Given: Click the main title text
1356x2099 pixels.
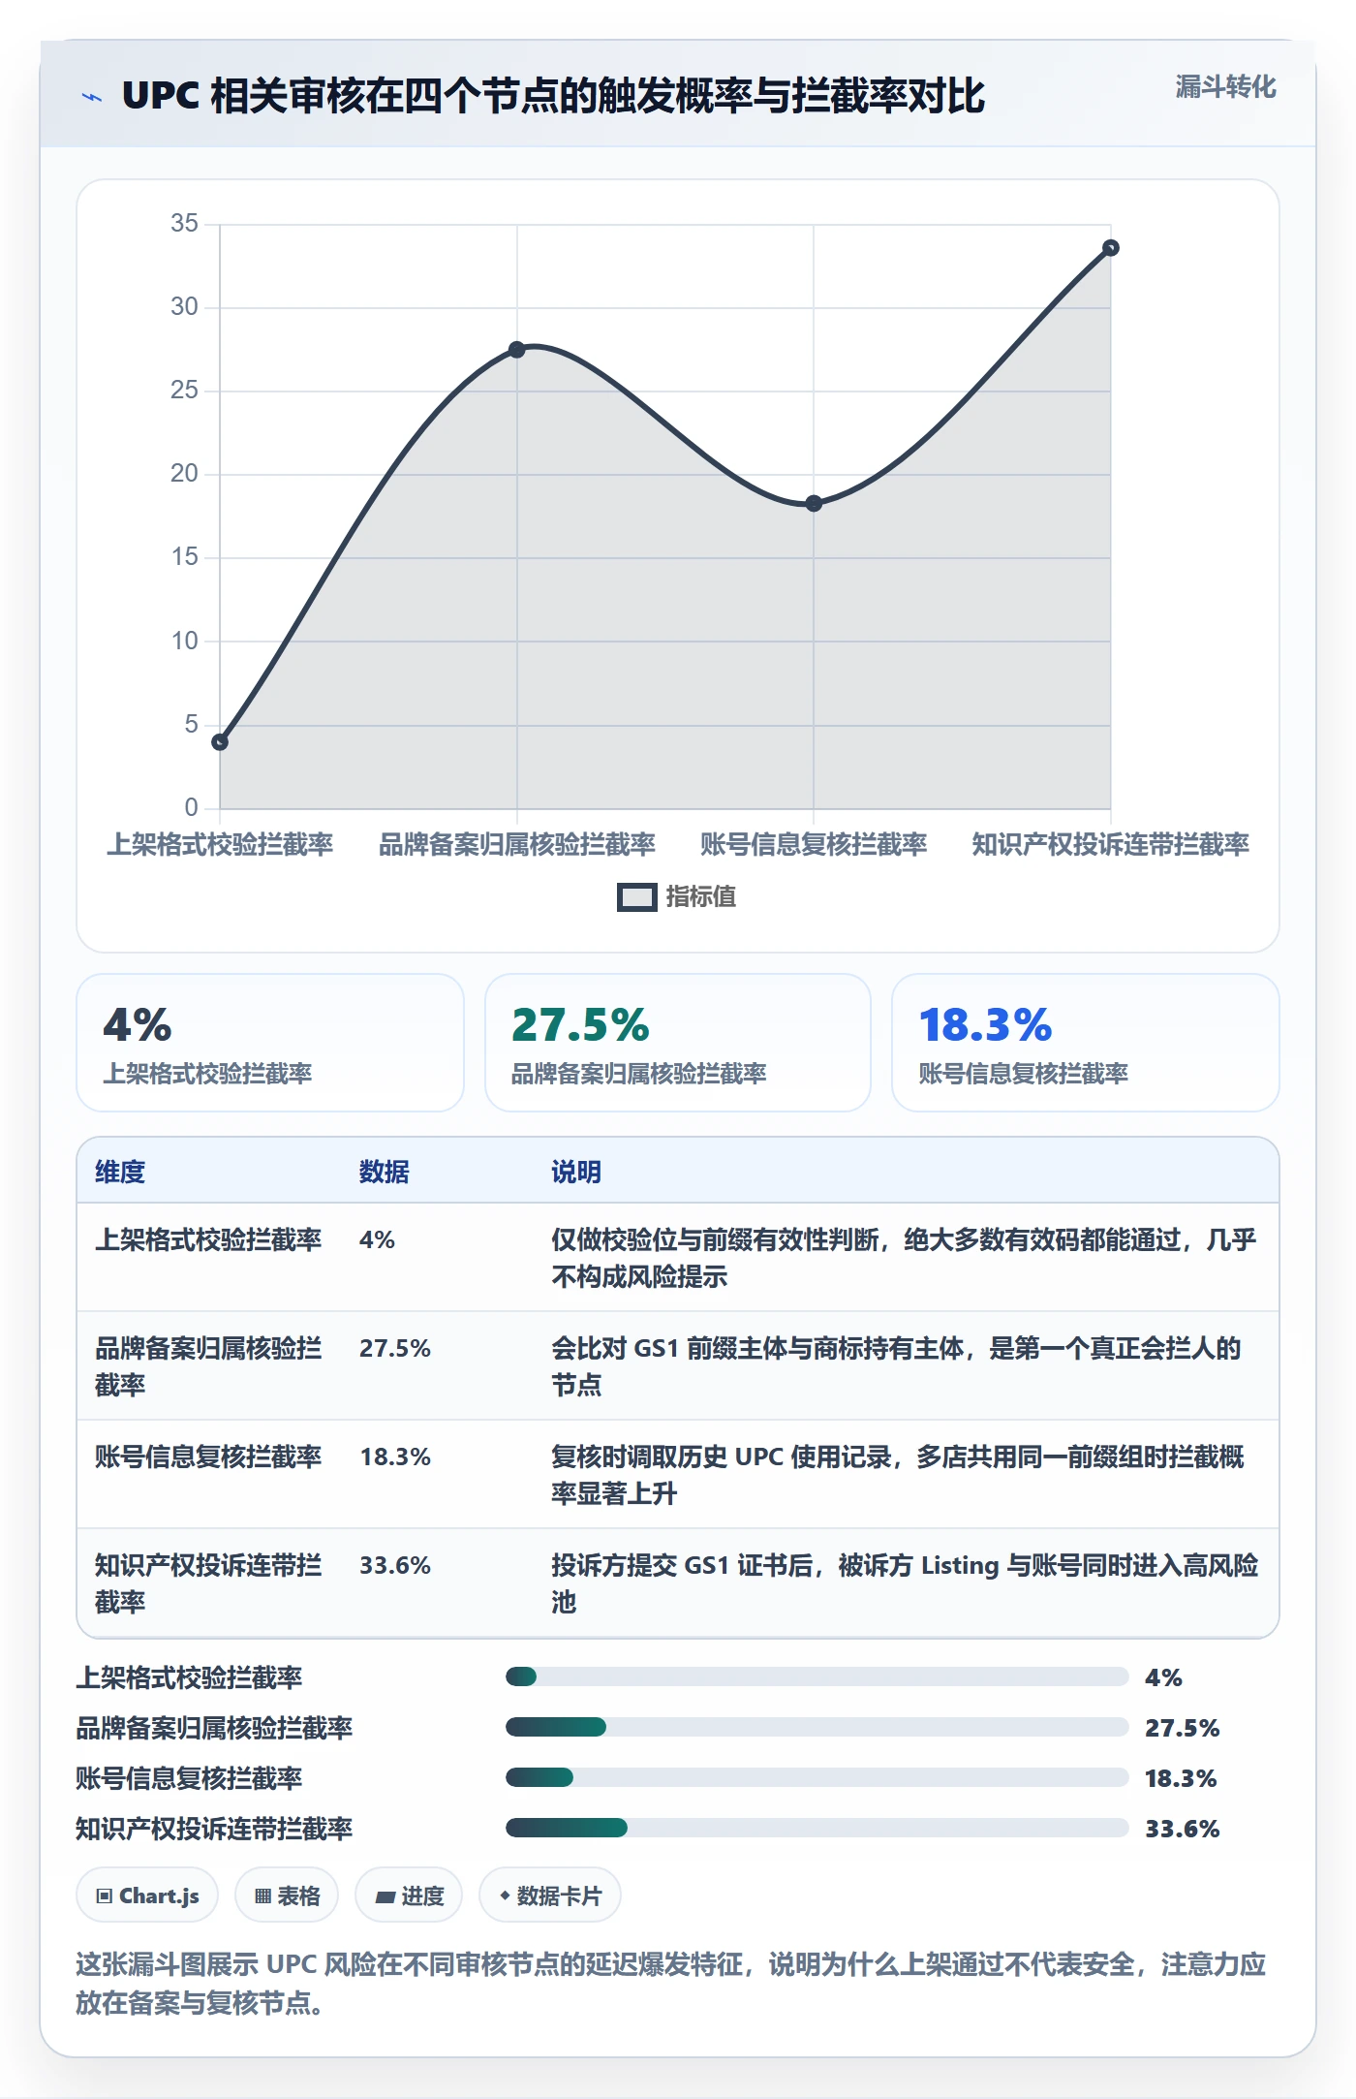Looking at the screenshot, I should (x=553, y=96).
